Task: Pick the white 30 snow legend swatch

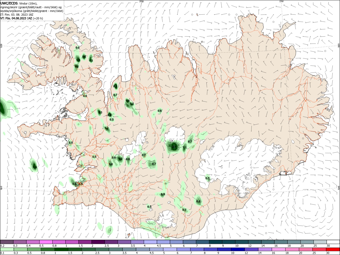Action: pos(333,242)
